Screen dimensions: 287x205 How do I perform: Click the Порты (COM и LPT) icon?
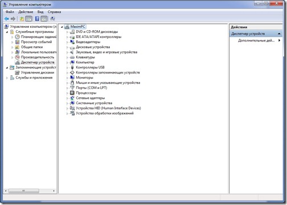click(72, 88)
